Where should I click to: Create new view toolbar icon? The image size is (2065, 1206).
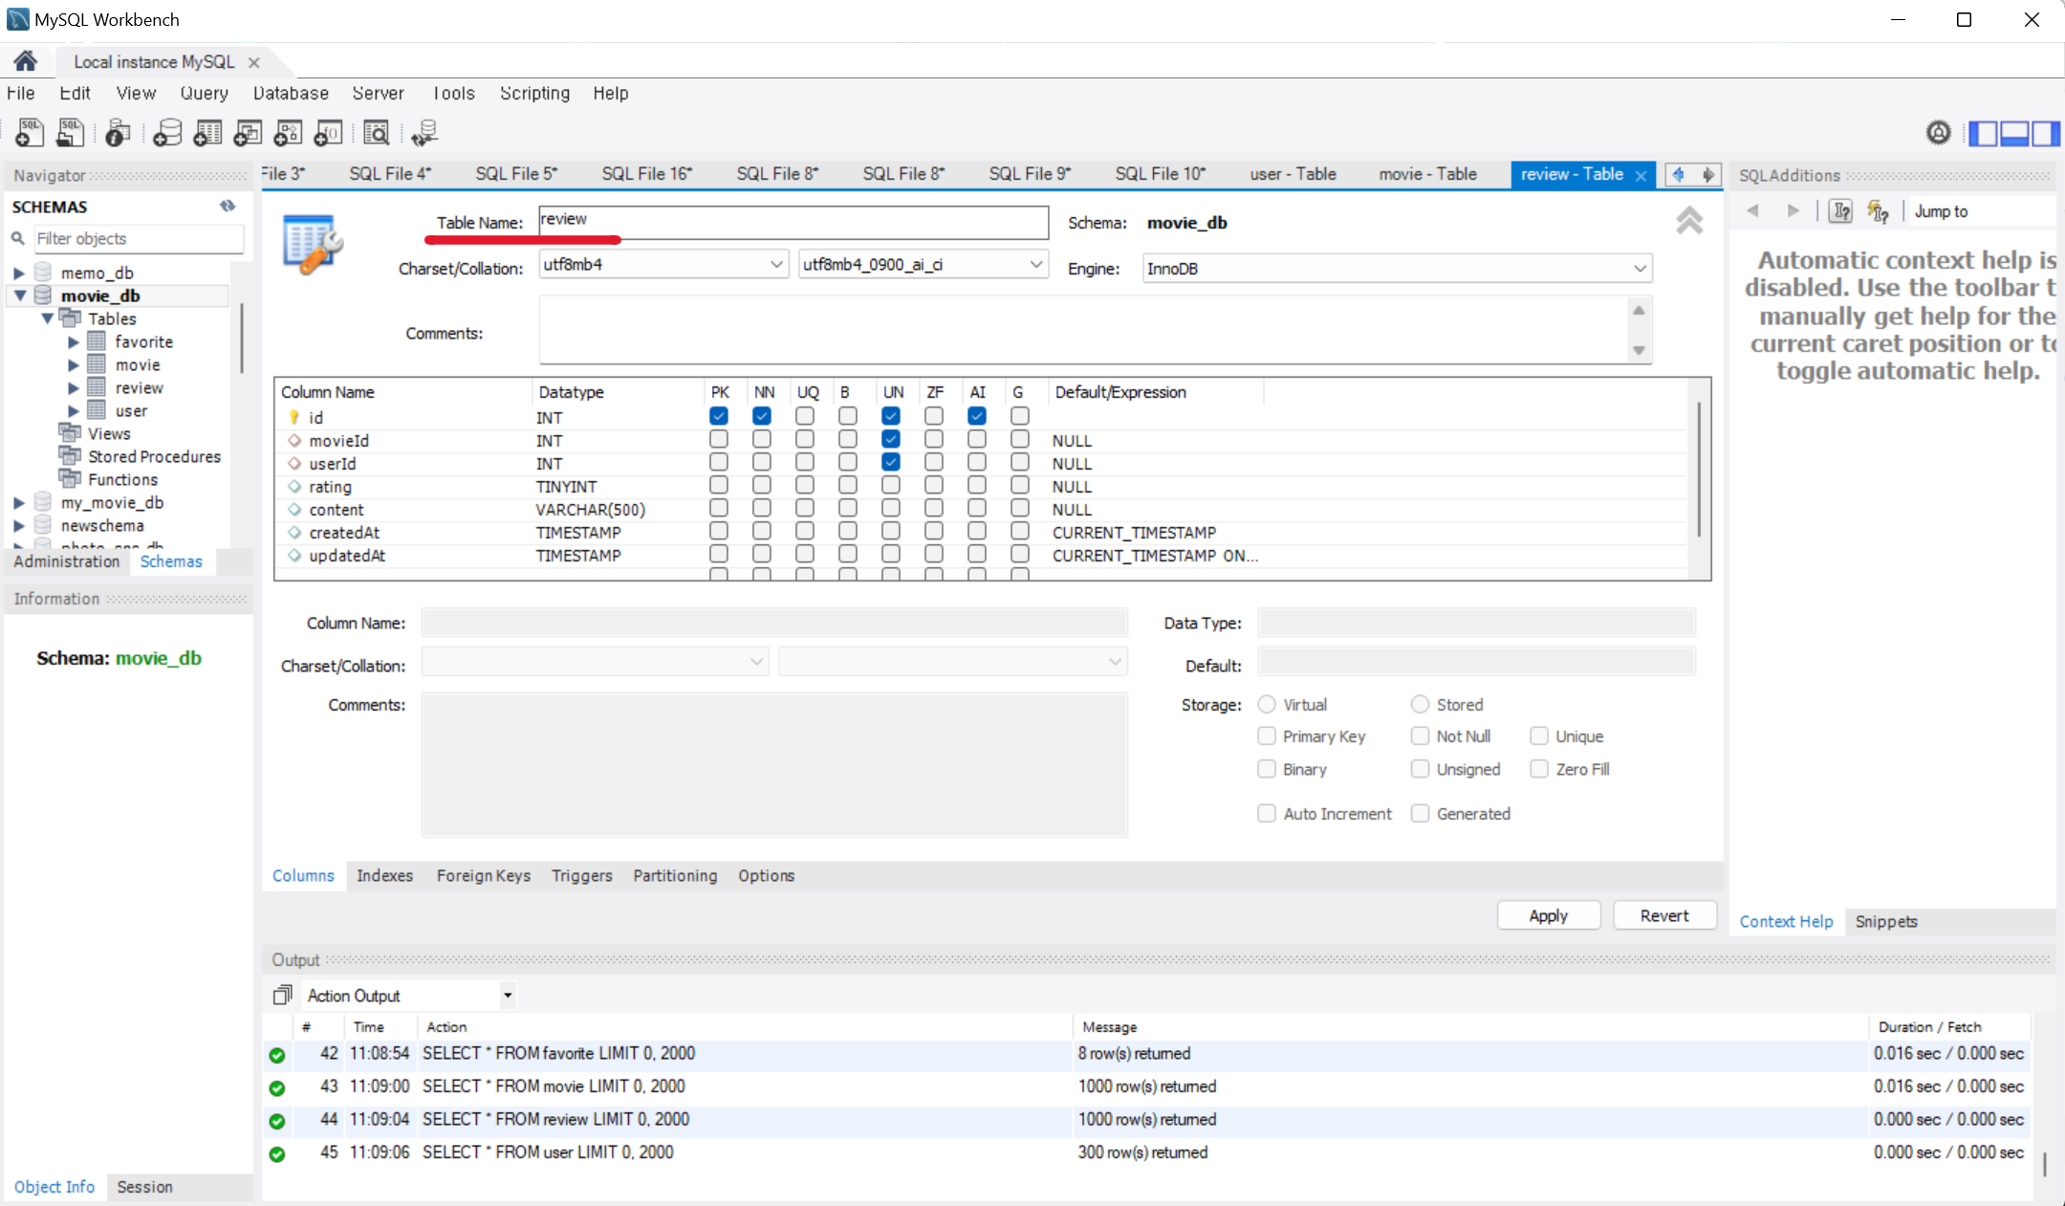248,132
